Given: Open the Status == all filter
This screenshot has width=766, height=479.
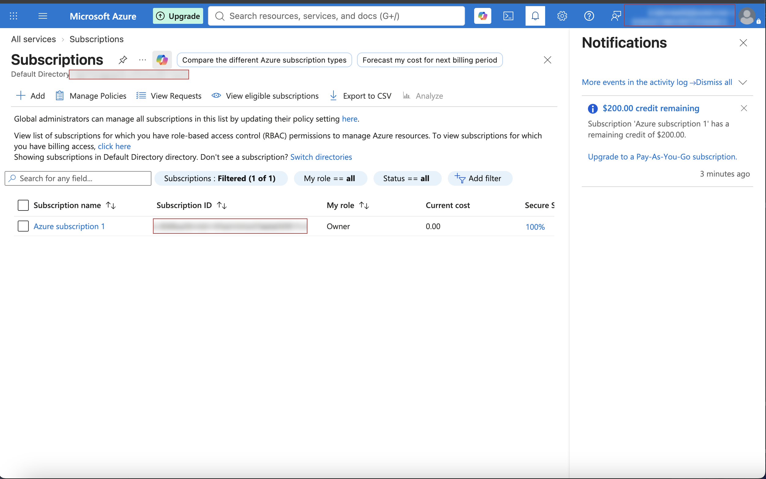Looking at the screenshot, I should 407,178.
